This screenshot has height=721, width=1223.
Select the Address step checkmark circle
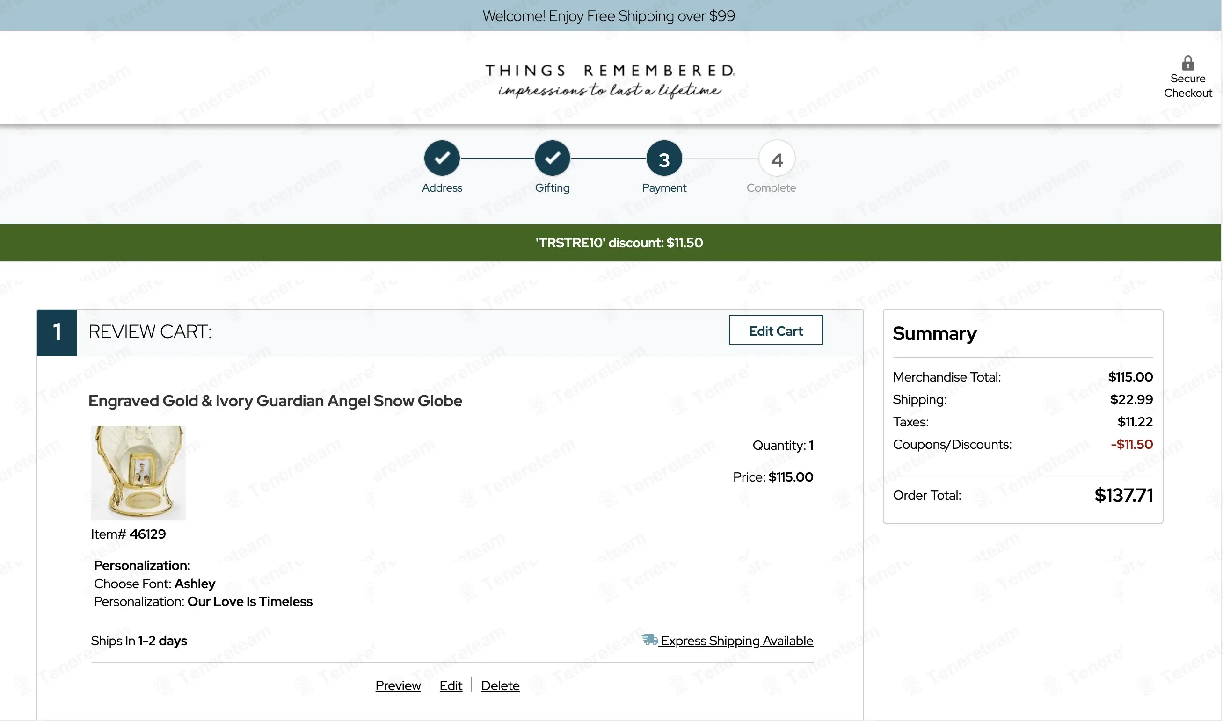coord(442,158)
